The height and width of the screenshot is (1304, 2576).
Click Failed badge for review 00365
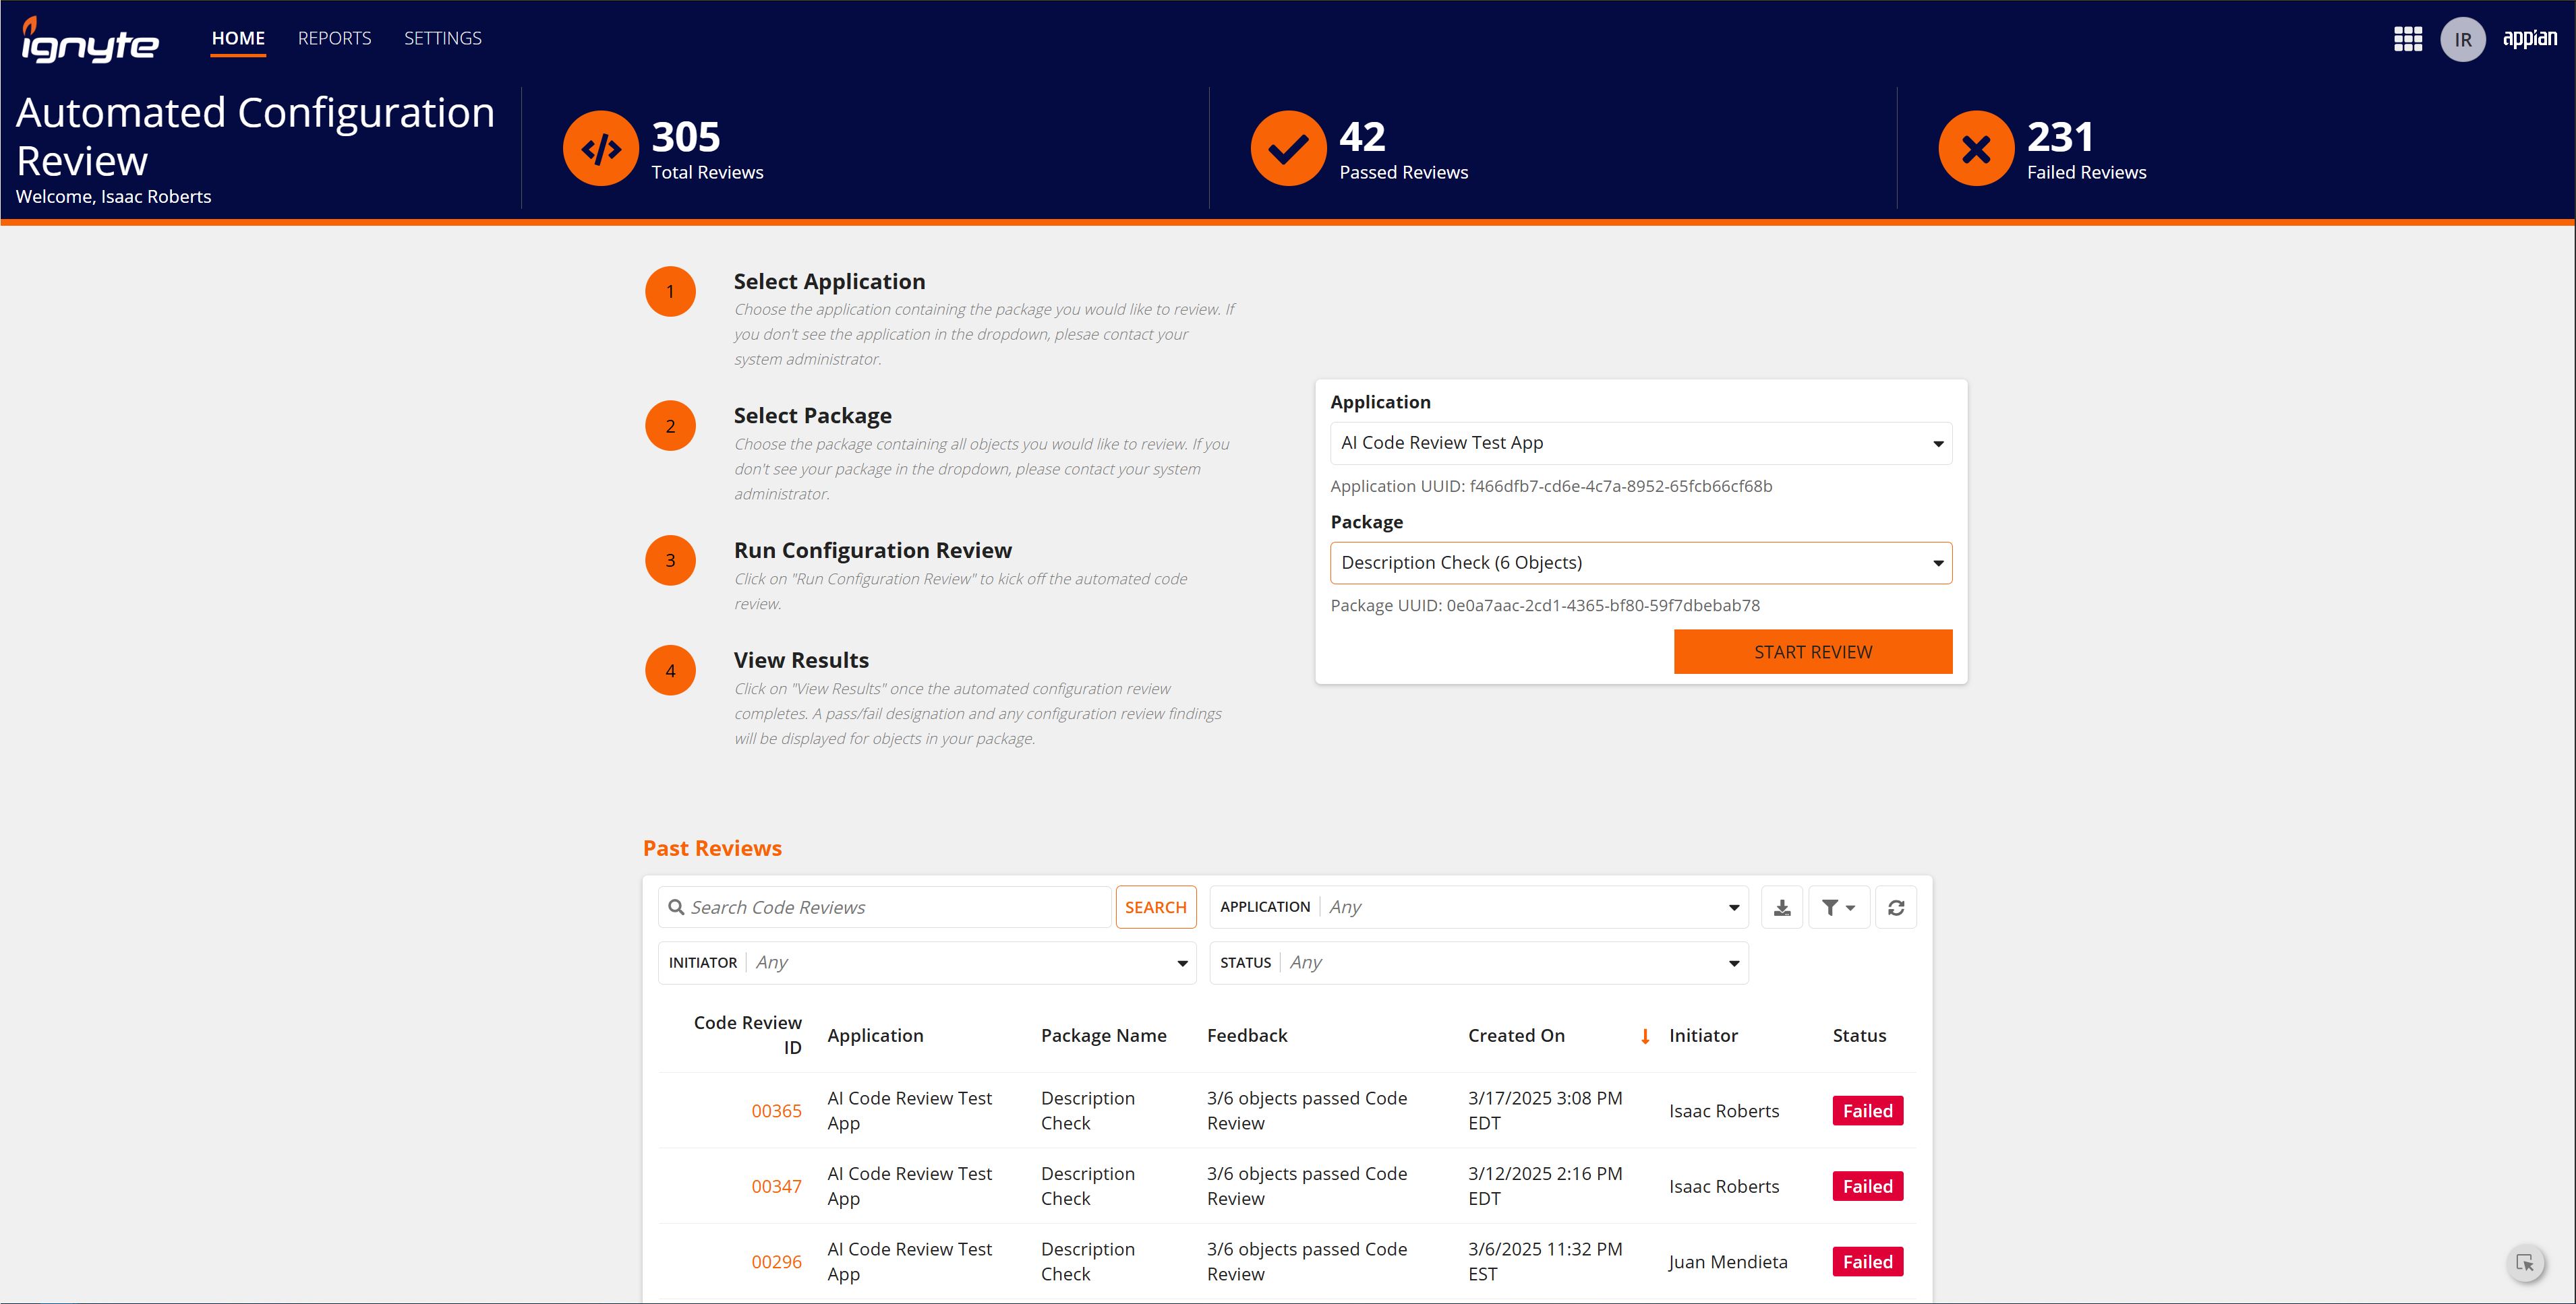[1867, 1111]
